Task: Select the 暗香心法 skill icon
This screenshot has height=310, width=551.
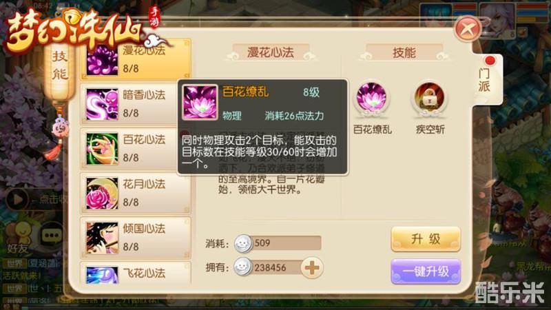Action: [102, 105]
